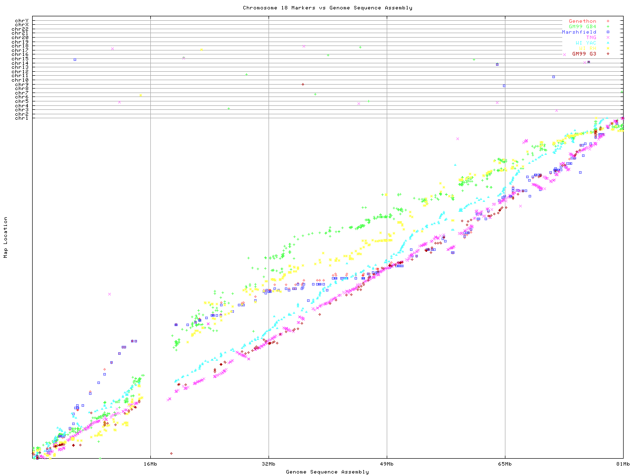Click the 49Mb x-axis tick label
The height and width of the screenshot is (475, 633).
tap(387, 464)
